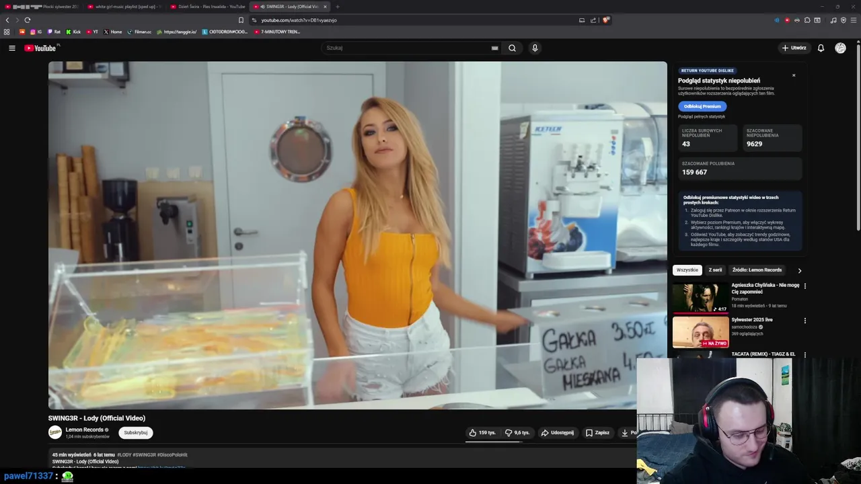Close the Return YouTube Dislike panel
861x484 pixels.
(x=794, y=75)
